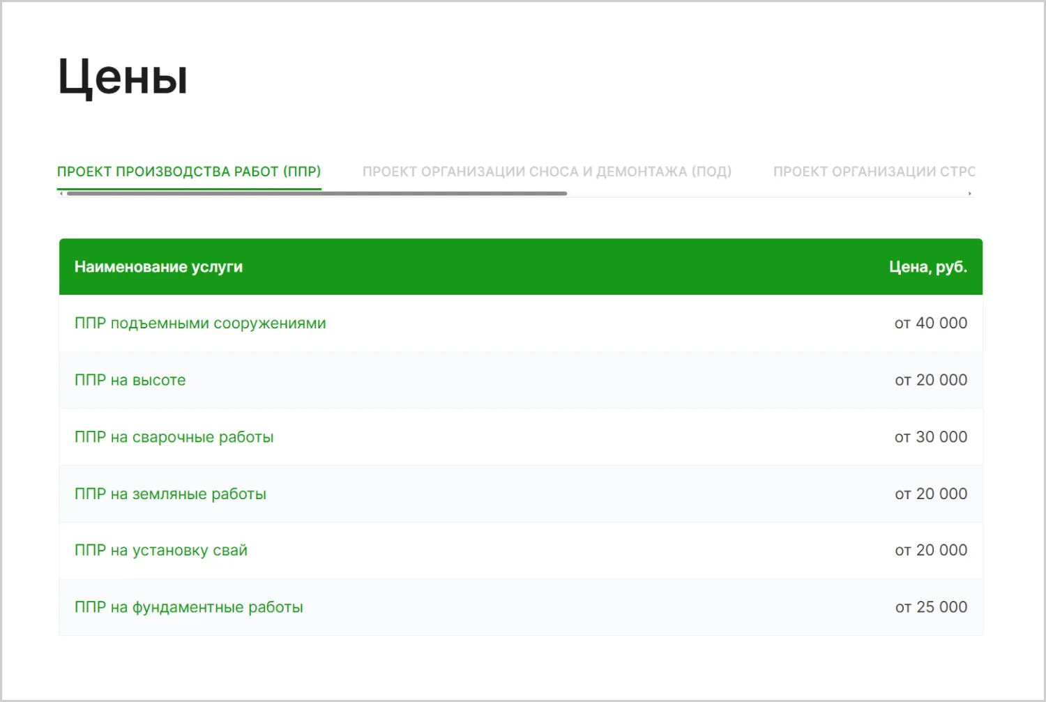Click the 'от 25 000' price cell
This screenshot has height=702, width=1046.
point(931,607)
